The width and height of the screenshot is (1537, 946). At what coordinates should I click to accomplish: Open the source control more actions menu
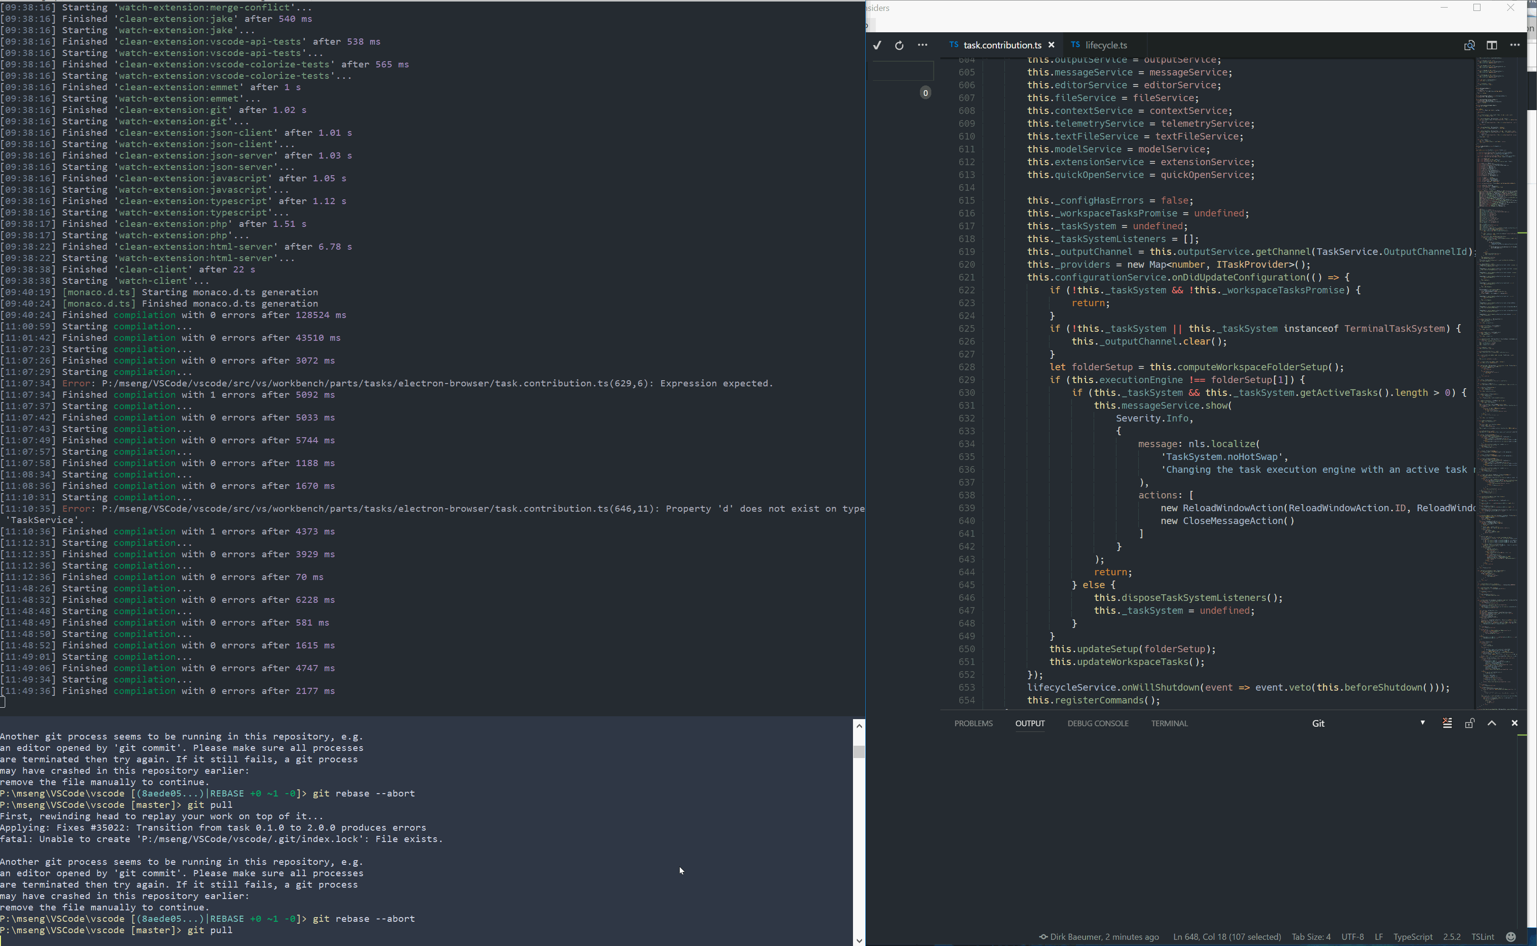pyautogui.click(x=922, y=45)
